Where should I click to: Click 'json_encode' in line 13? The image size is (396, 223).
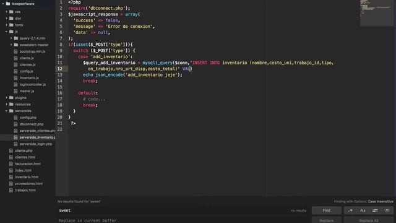pos(109,74)
